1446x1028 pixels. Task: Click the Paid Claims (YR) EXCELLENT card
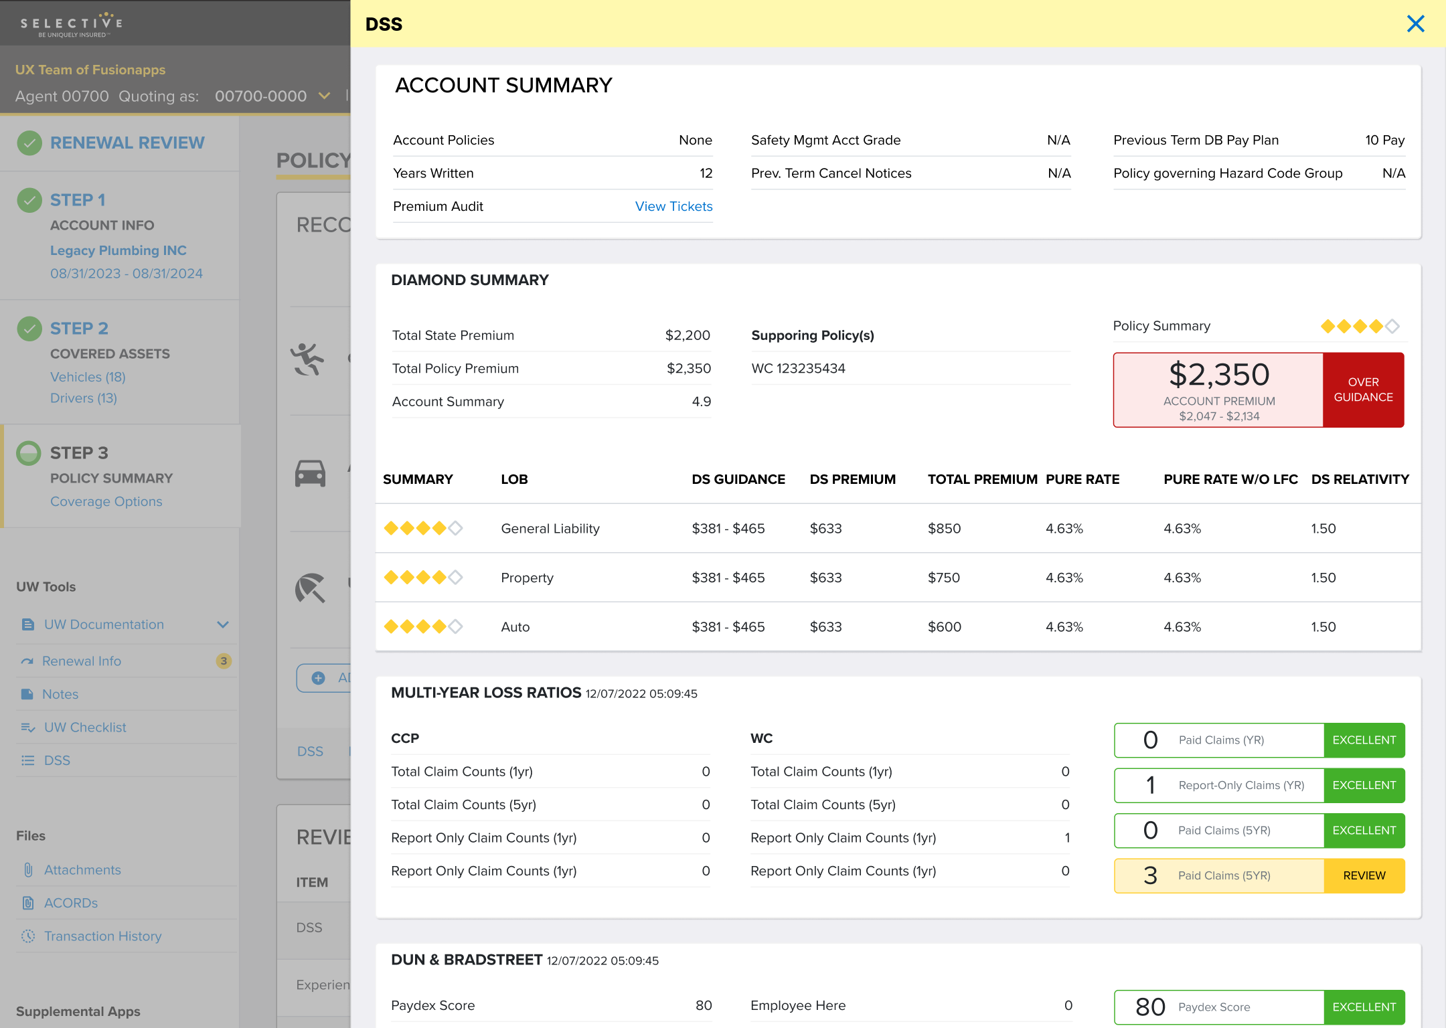(1259, 740)
